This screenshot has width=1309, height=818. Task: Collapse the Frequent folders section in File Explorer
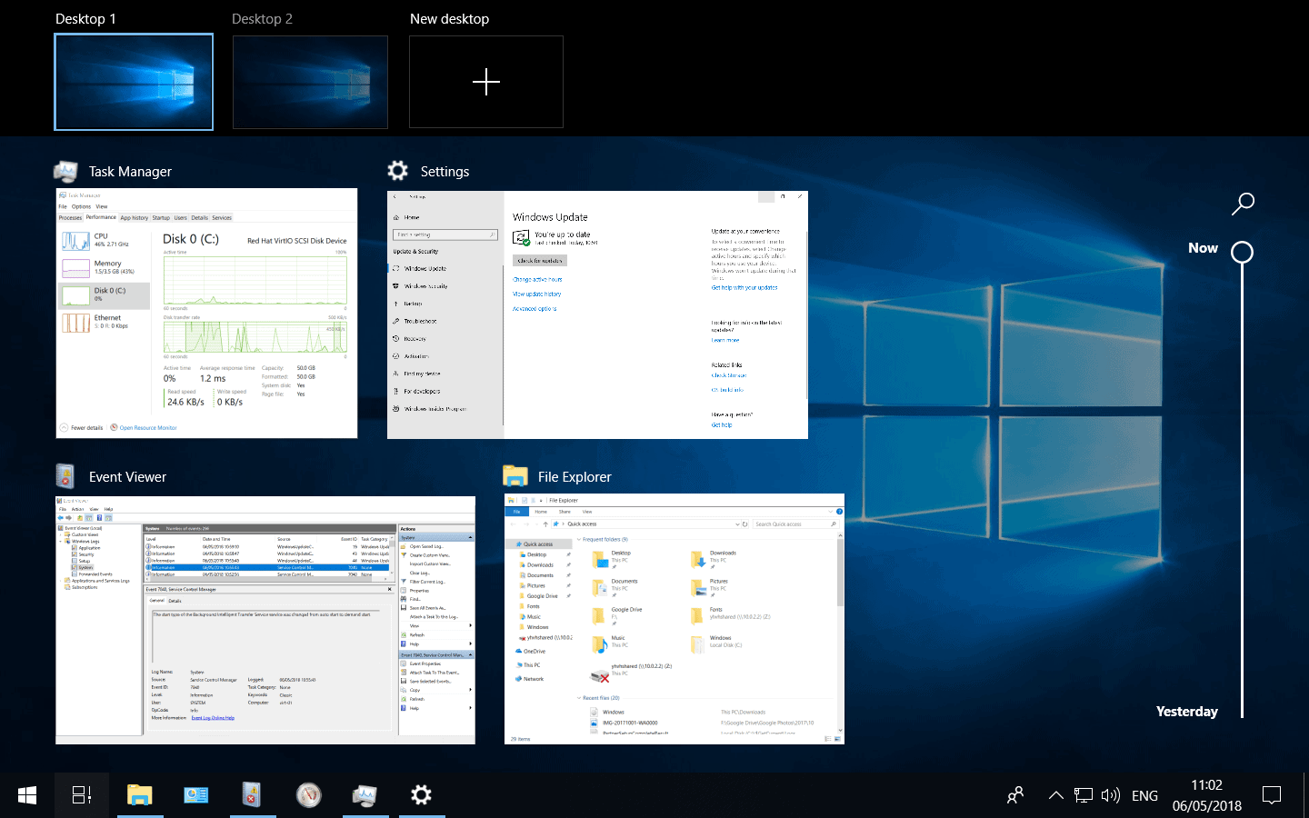[580, 539]
